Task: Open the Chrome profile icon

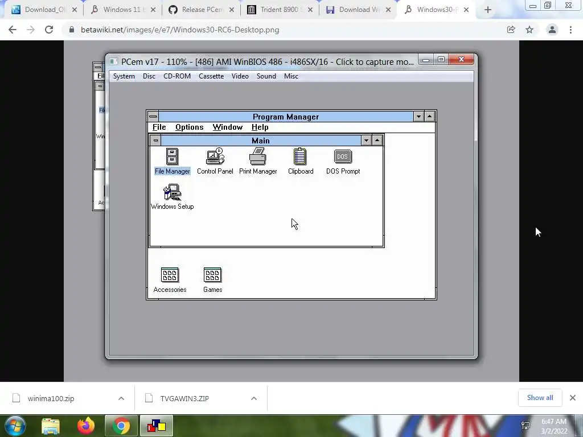Action: (552, 30)
